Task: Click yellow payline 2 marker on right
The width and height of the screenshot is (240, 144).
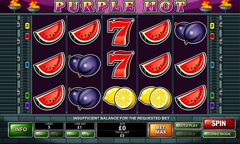Action: coord(212,26)
